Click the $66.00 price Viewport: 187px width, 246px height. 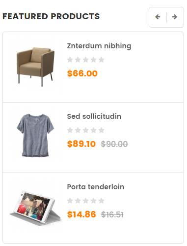coord(82,73)
